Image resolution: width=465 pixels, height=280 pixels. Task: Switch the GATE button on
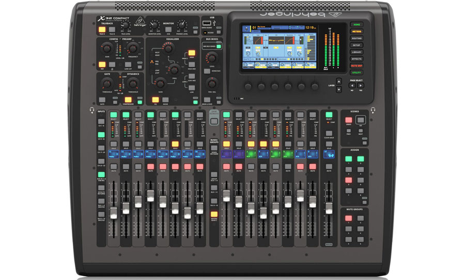[102, 100]
